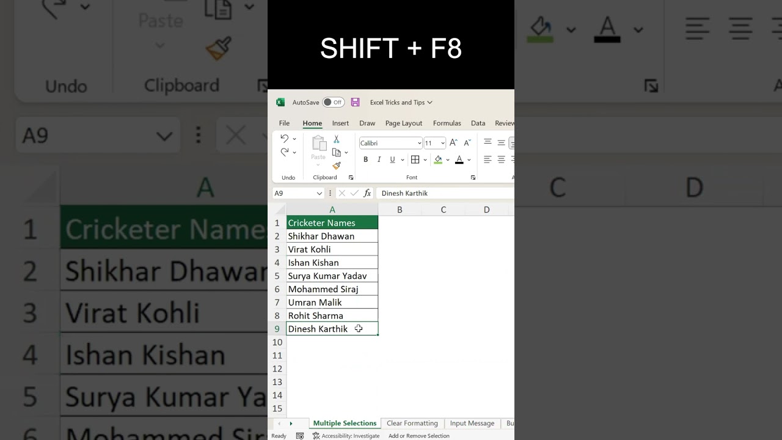Screen dimensions: 782x440
Task: Expand the Undo history dropdown arrow
Action: (294, 139)
